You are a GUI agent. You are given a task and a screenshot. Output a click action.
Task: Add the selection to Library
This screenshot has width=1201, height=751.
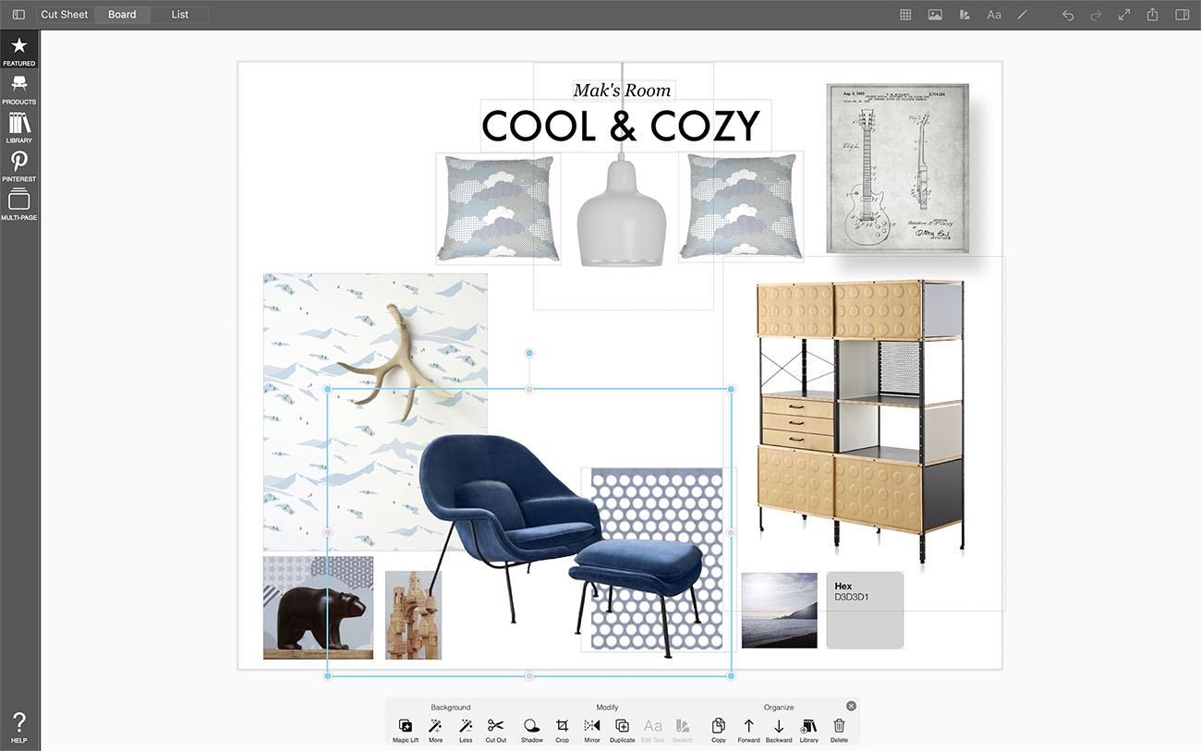808,728
